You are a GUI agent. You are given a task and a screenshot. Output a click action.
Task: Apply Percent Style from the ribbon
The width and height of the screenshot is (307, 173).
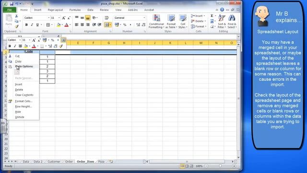125,25
